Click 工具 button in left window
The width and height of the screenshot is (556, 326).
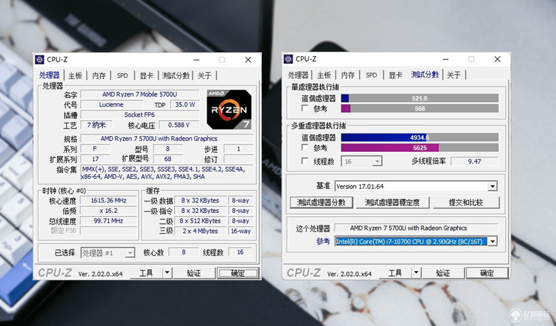(147, 273)
